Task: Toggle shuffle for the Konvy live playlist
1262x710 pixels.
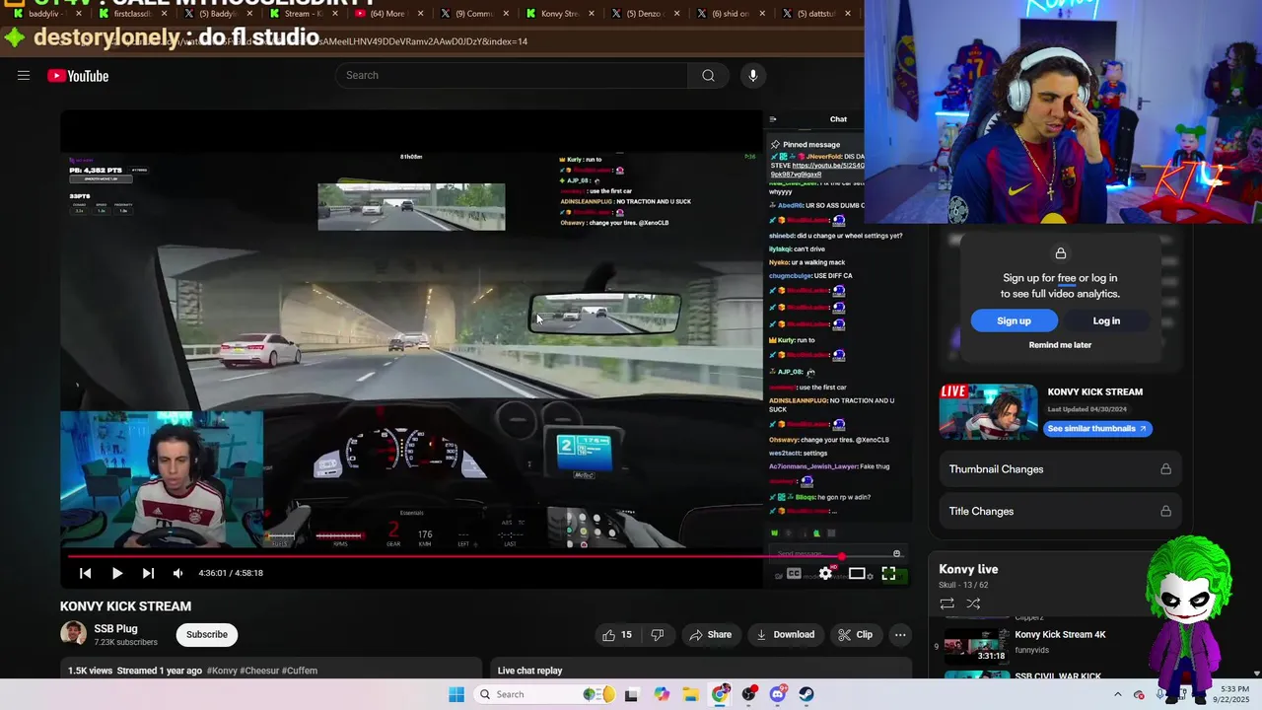Action: [x=973, y=603]
